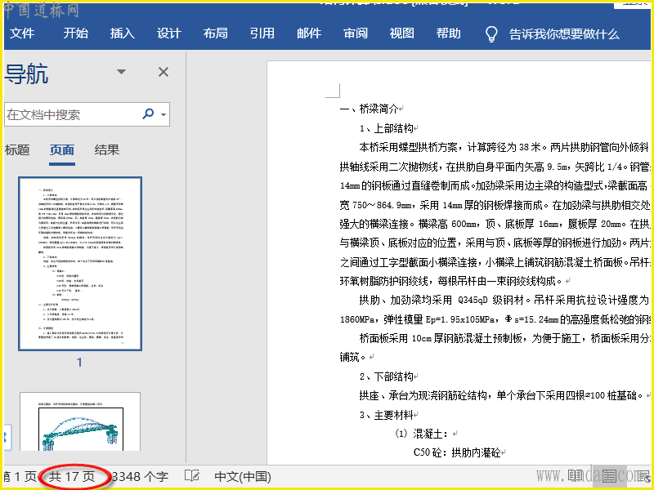The image size is (654, 490).
Task: Select the 审阅 ribbon tab
Action: (356, 33)
